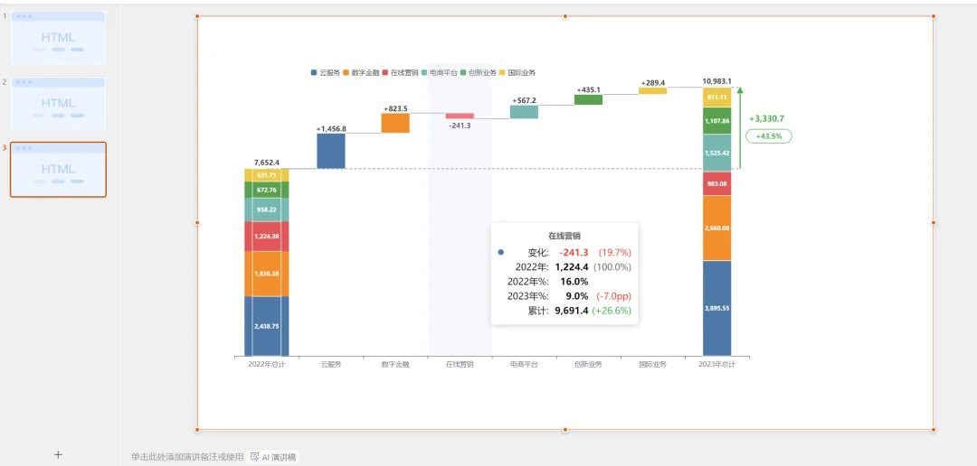Click the -241.3 label under the red bar

(x=460, y=125)
